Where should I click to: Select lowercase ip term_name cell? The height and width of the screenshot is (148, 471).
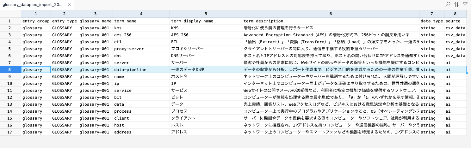(141, 84)
